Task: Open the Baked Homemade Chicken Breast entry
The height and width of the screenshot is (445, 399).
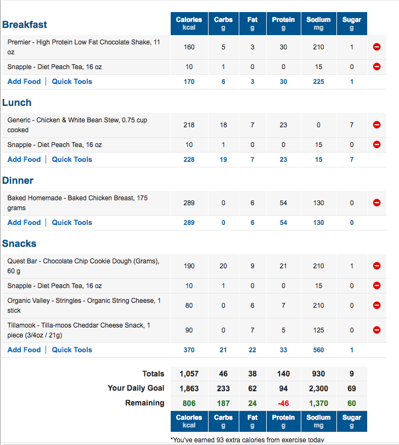Action: 77,203
